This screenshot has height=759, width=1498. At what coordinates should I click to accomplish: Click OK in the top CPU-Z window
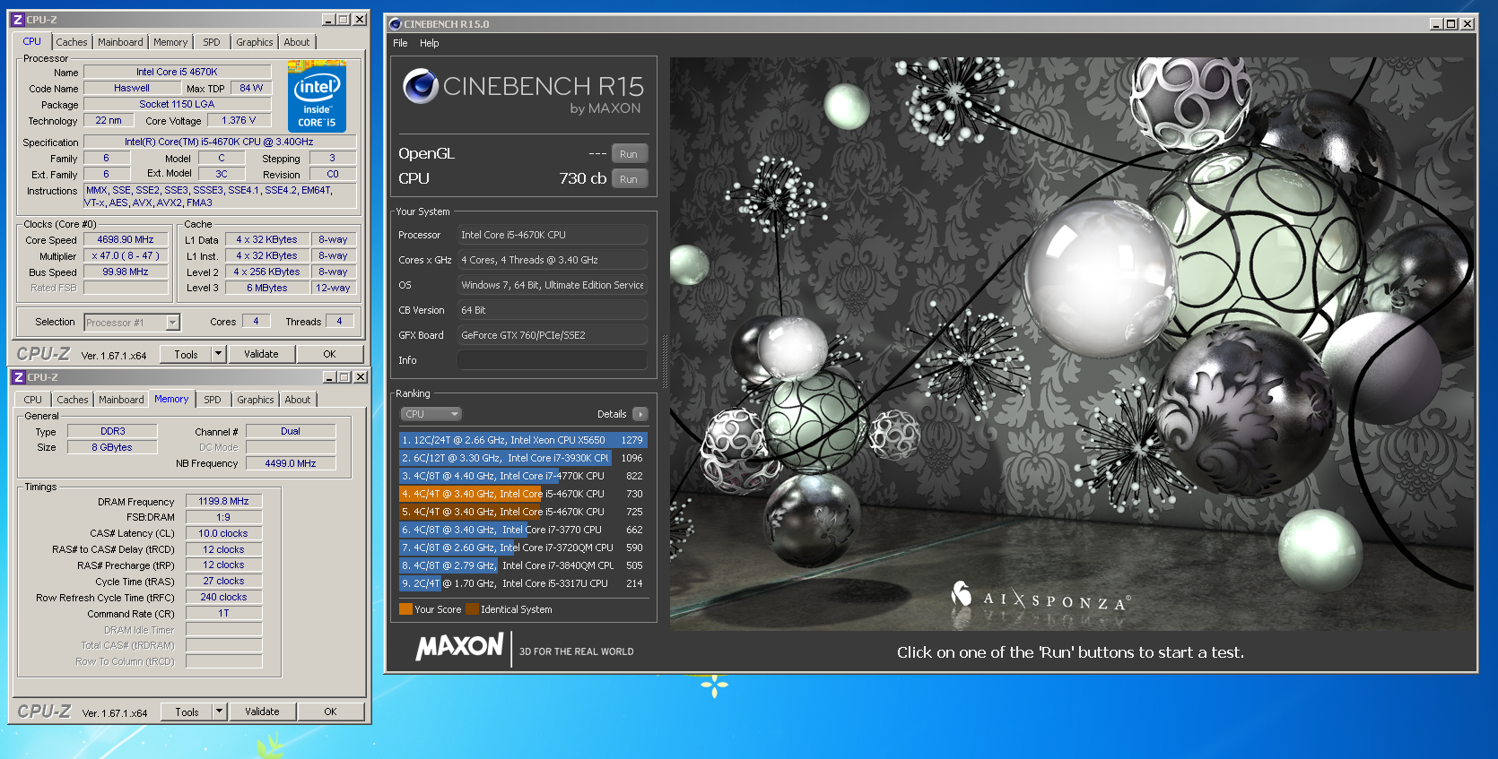(329, 354)
